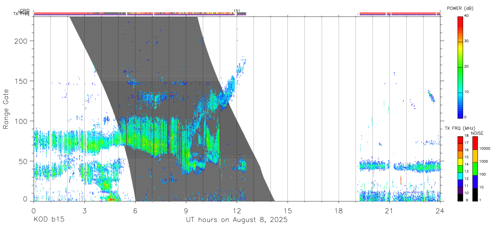Viewport: 495px width, 228px height.
Task: Select the "KOD b15" radar label
Action: [49, 220]
